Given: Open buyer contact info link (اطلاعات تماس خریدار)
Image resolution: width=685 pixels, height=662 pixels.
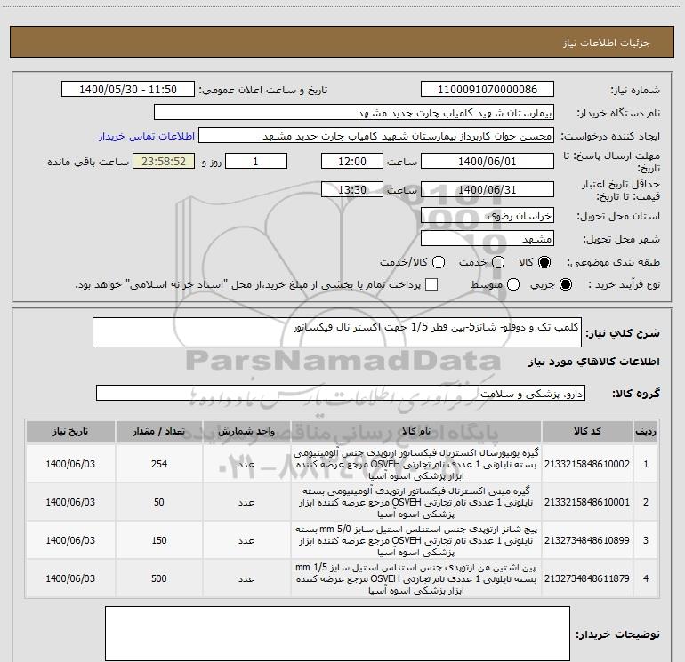Looking at the screenshot, I should coord(147,136).
